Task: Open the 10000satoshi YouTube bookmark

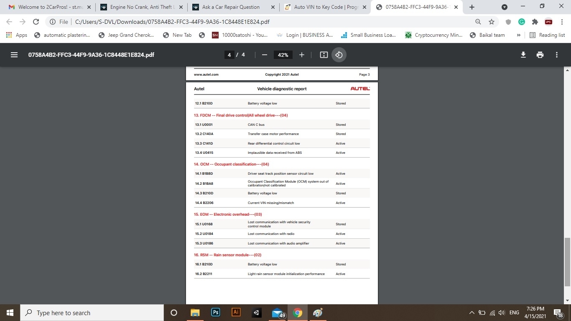Action: [240, 35]
